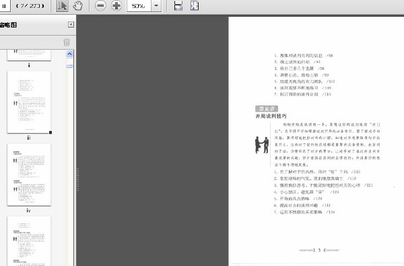This screenshot has width=404, height=266.
Task: Activate the text select cursor tool
Action: 62,5
